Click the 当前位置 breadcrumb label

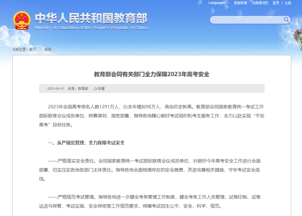20,50
